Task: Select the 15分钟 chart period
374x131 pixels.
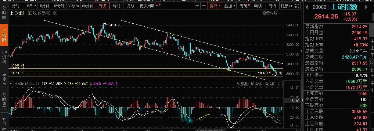Action: tap(59, 6)
